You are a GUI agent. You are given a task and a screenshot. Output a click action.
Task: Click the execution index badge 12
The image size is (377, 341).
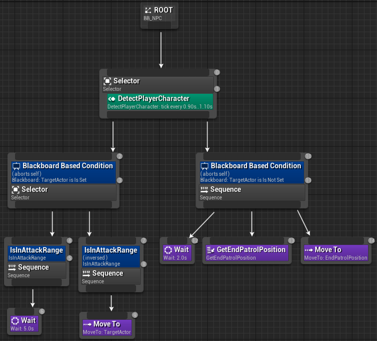(195, 241)
